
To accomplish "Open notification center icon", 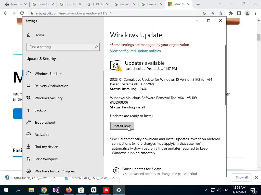I will tap(253, 190).
